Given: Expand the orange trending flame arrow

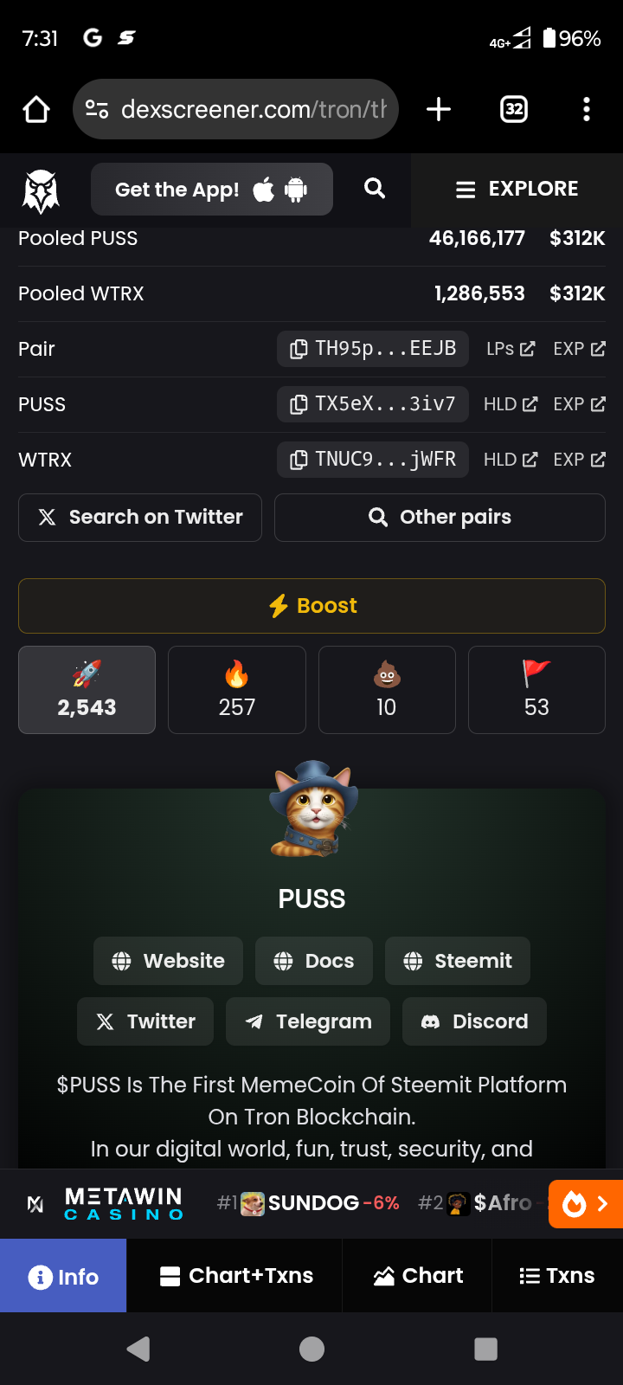Looking at the screenshot, I should [x=586, y=1204].
